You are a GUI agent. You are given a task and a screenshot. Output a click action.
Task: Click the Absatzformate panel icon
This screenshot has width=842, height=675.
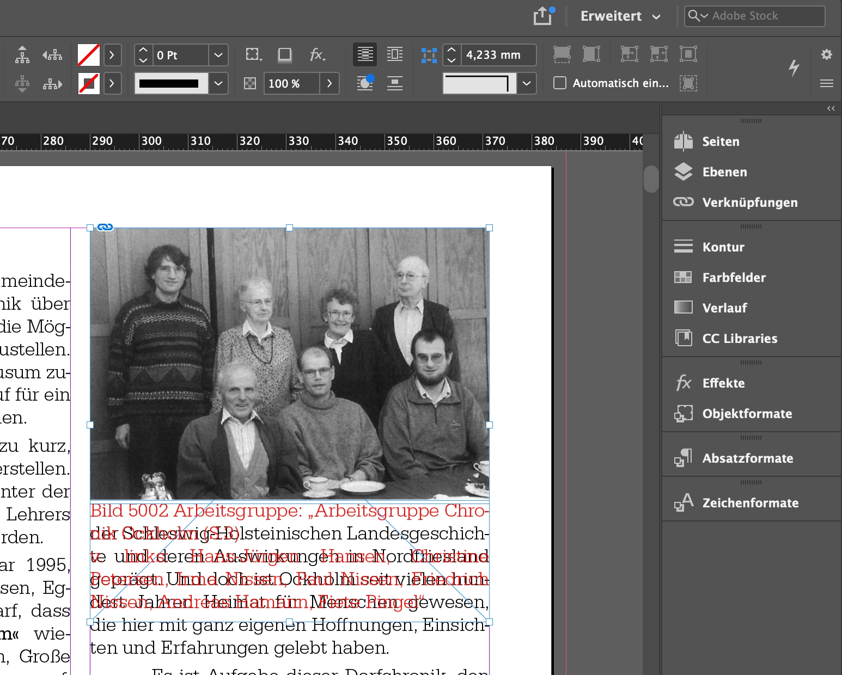pyautogui.click(x=683, y=458)
